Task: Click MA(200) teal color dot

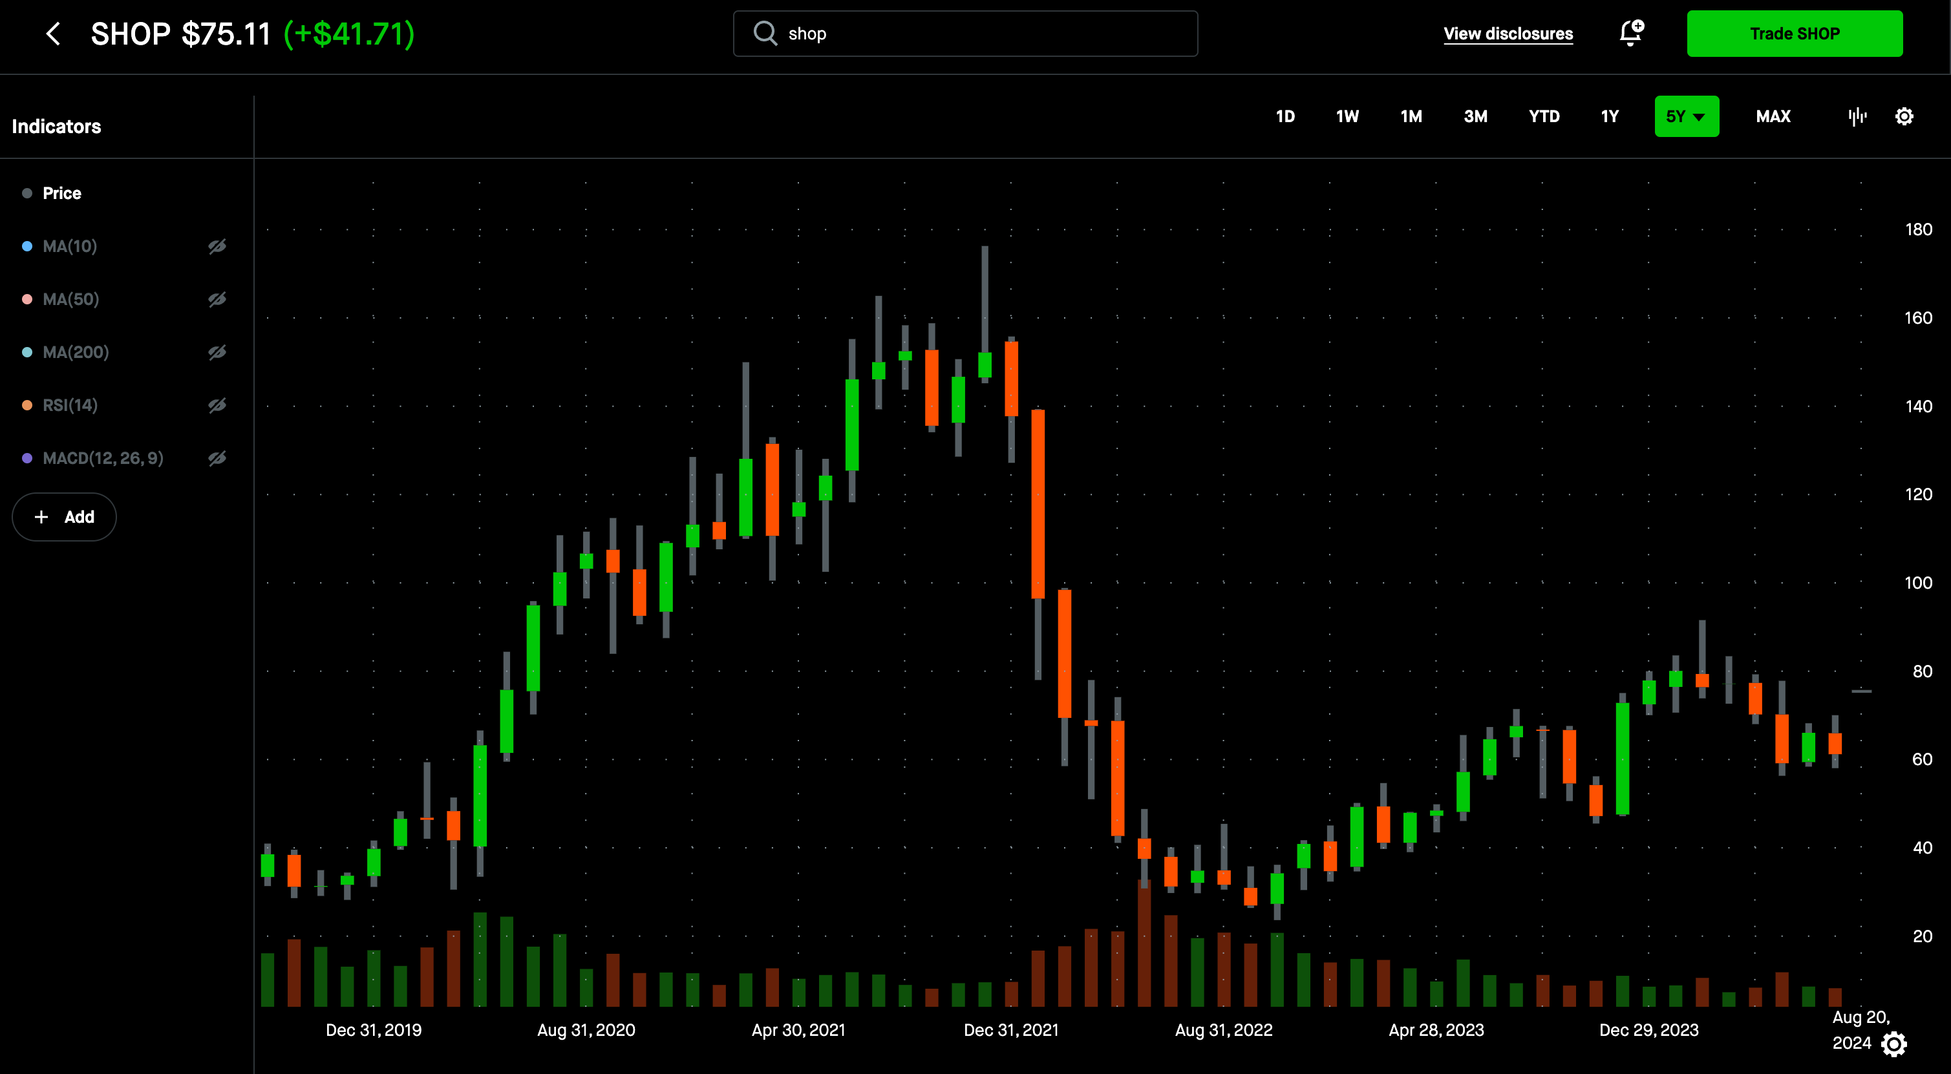Action: (x=27, y=352)
